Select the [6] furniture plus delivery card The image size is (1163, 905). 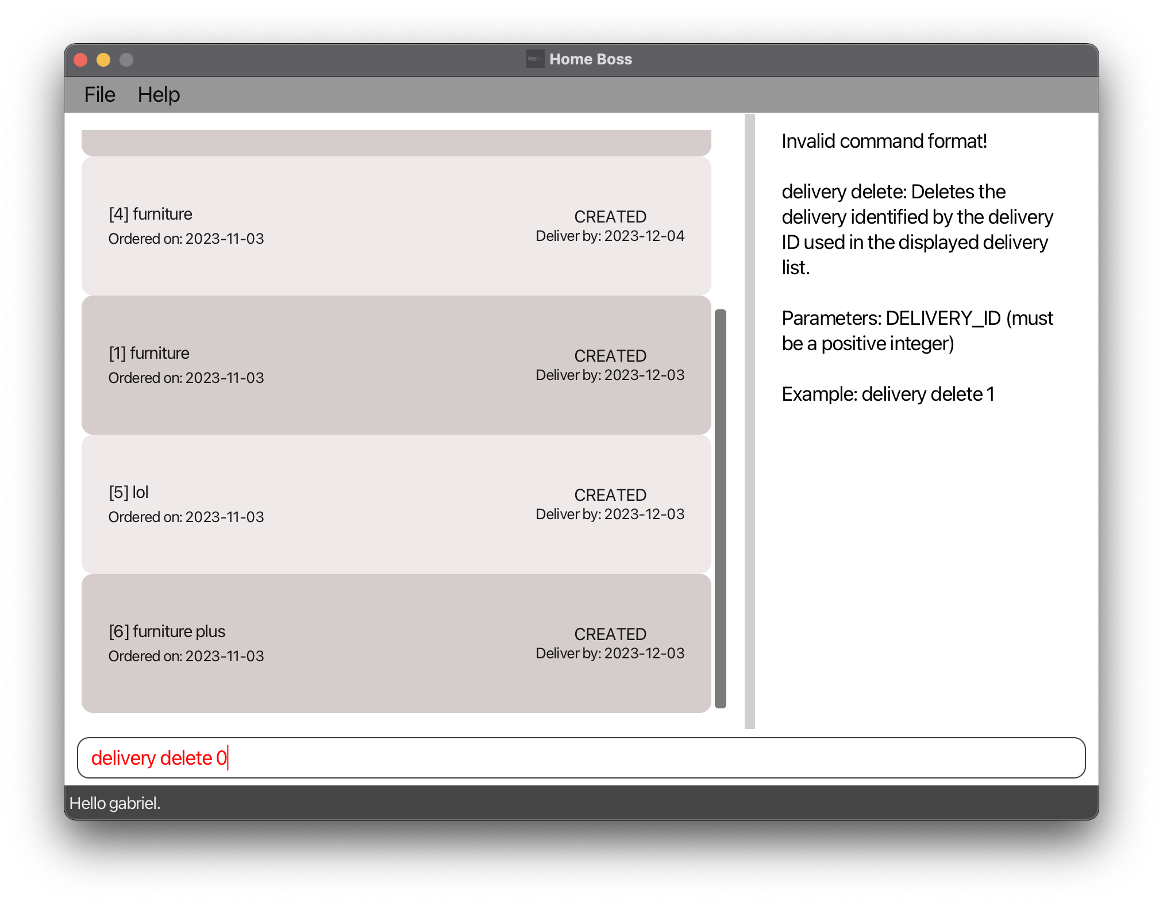396,643
